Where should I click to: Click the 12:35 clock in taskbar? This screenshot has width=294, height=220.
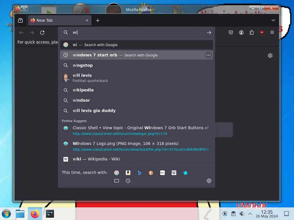click(x=267, y=214)
